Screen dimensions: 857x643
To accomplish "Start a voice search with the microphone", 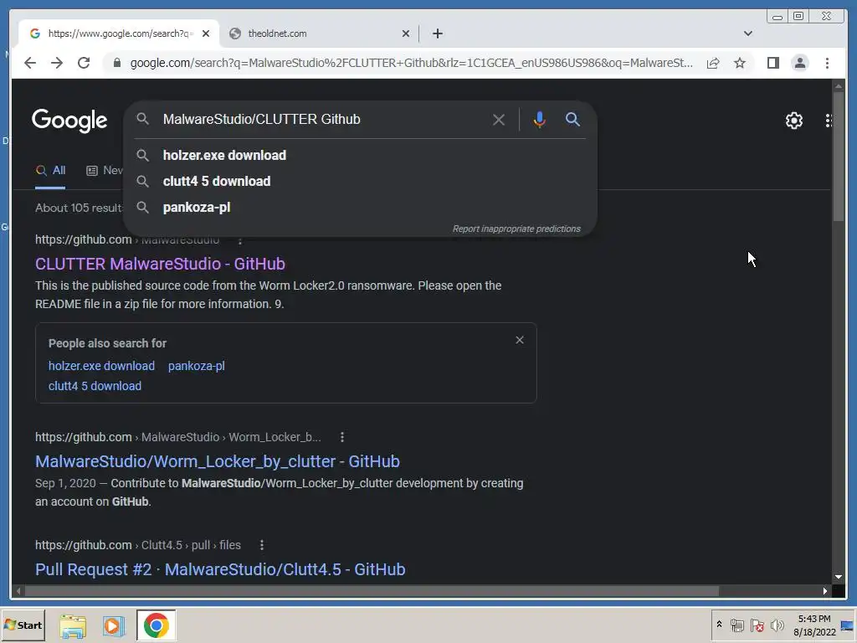I will [539, 119].
